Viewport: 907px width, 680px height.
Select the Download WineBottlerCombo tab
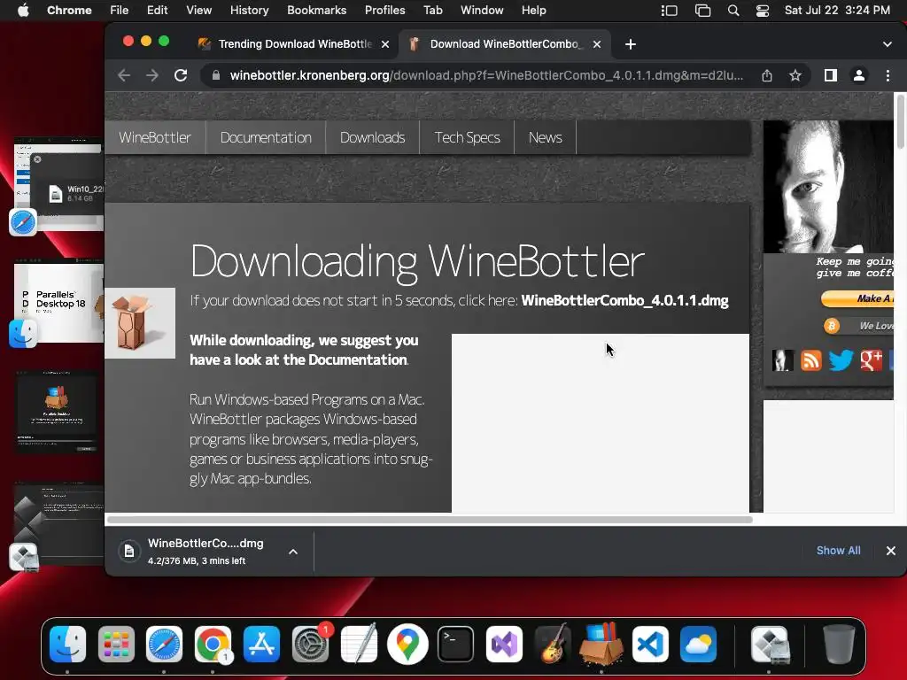tap(502, 44)
